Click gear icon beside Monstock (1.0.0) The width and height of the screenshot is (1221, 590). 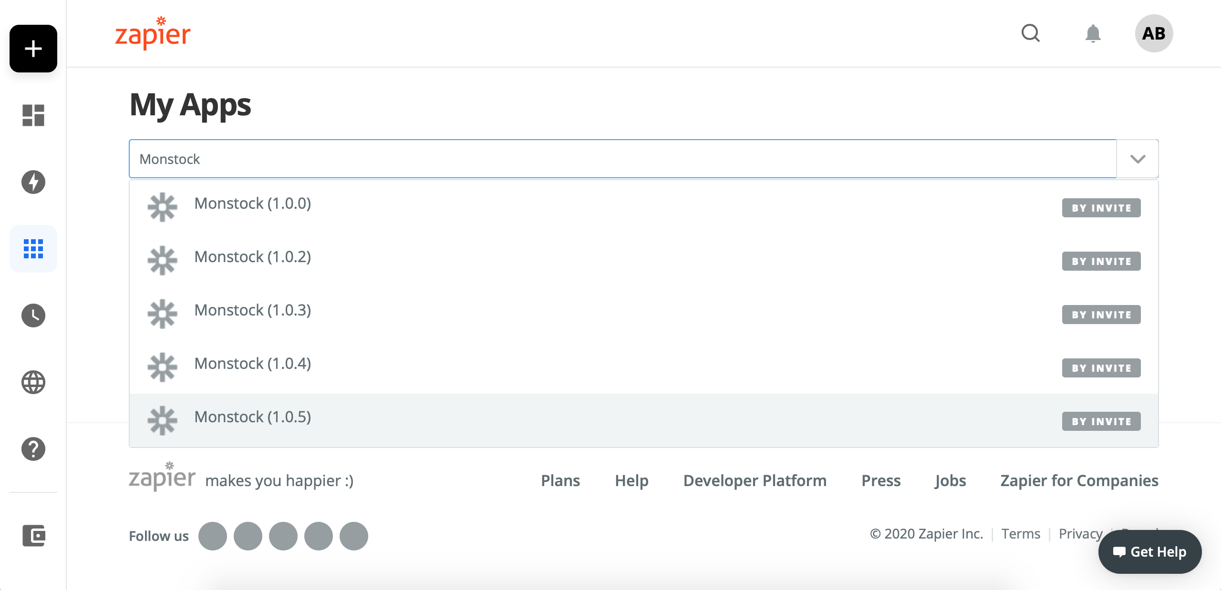pos(162,207)
